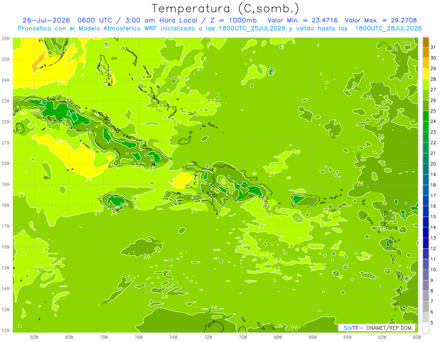443x342 pixels.
Task: Click legend scale value 22
Action: point(433,142)
